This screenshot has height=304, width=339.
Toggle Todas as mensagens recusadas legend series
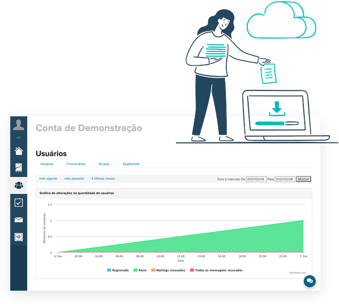pyautogui.click(x=216, y=270)
